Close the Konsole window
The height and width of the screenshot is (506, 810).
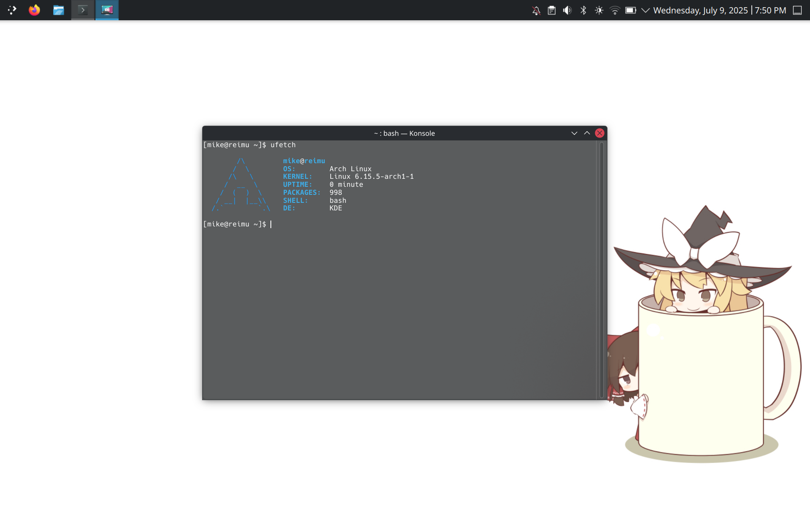[599, 133]
